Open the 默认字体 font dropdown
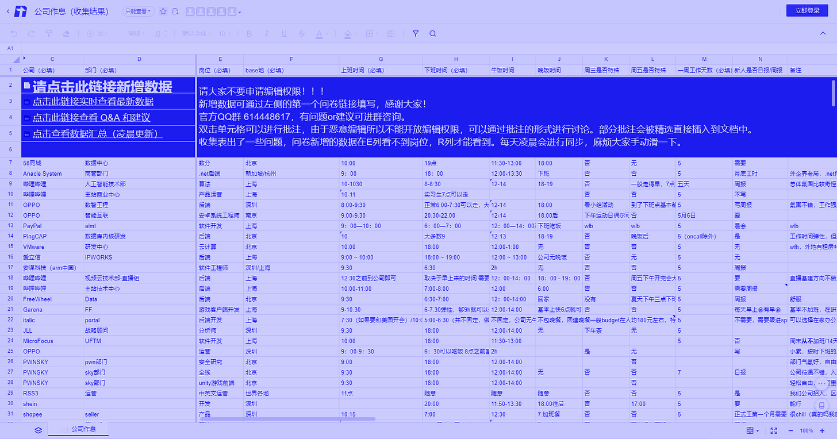 point(196,34)
